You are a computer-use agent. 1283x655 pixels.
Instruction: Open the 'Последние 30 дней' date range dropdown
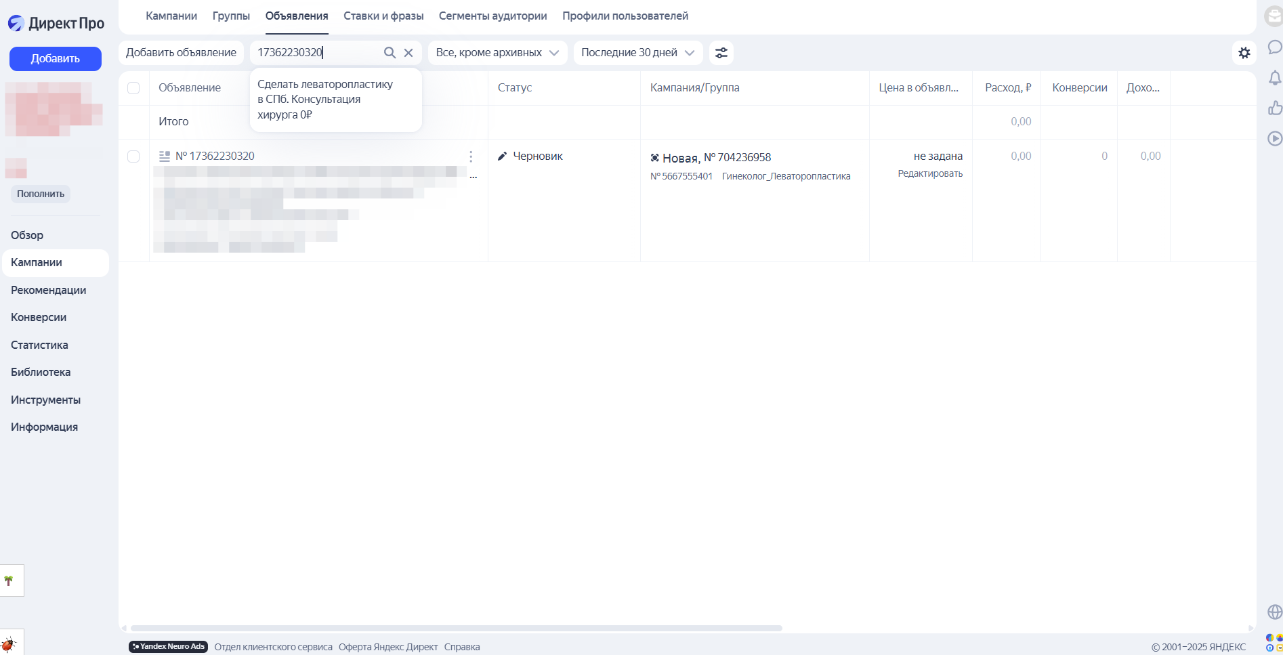coord(637,52)
